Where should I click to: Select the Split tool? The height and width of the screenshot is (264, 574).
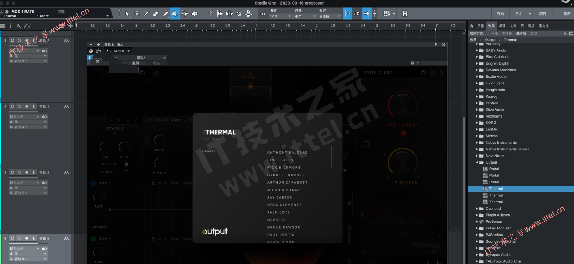tap(146, 14)
